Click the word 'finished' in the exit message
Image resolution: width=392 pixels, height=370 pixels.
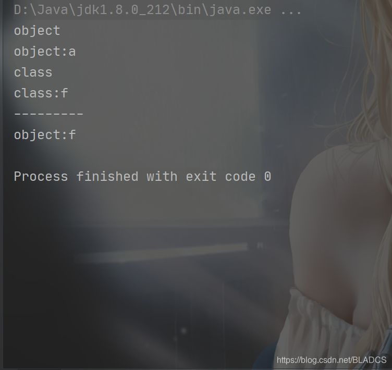pos(107,177)
